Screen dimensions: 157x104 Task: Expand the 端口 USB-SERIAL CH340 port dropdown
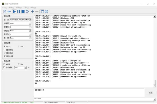click(x=30, y=20)
